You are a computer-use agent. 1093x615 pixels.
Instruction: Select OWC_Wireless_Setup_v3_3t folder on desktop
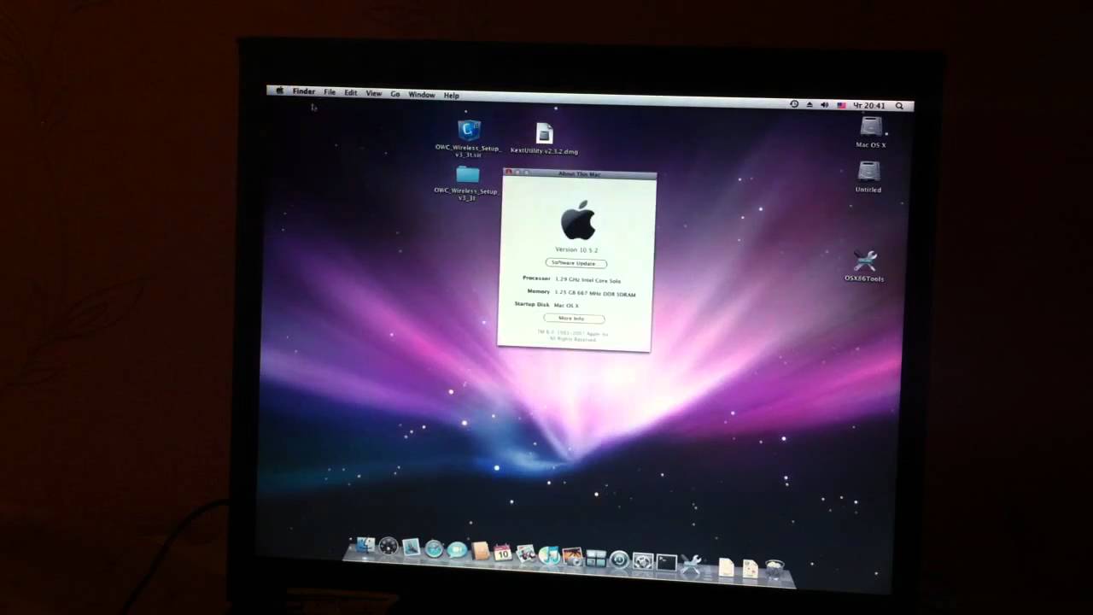point(467,175)
